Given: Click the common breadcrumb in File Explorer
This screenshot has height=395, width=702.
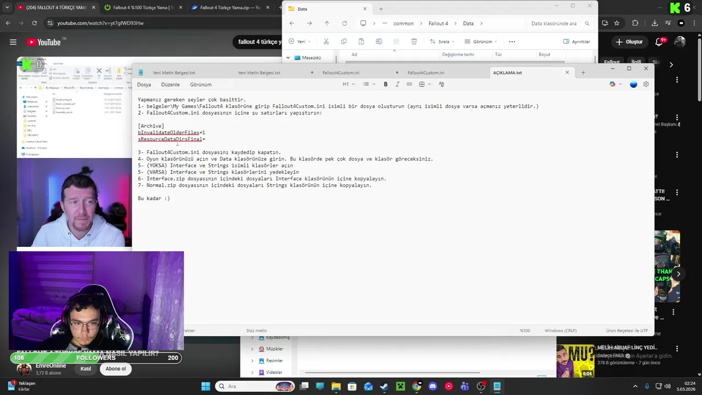Looking at the screenshot, I should [404, 24].
